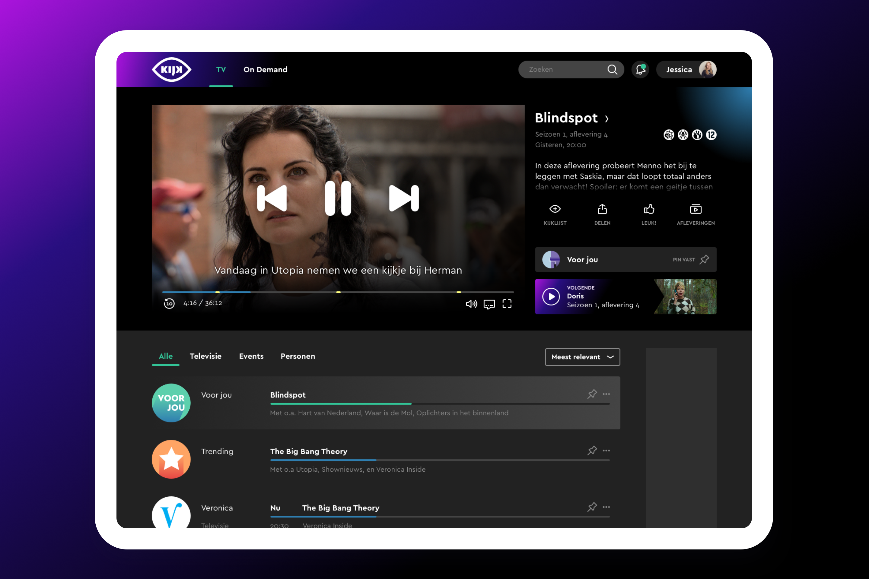Rewind 10 seconds icon

169,304
